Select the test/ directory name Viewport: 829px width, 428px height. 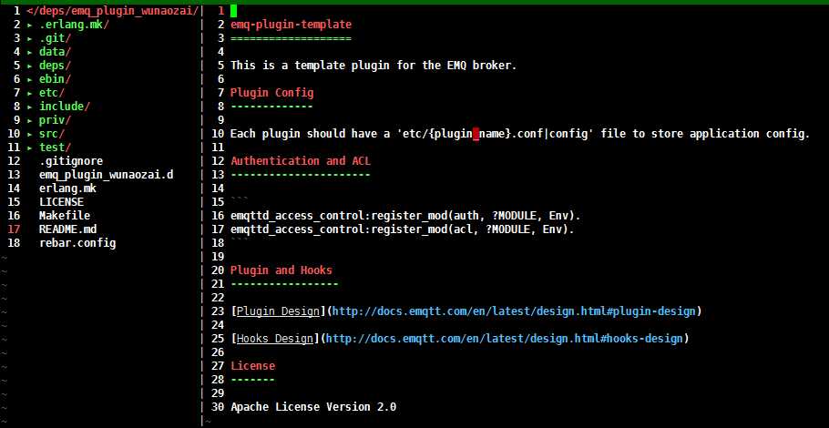[55, 148]
